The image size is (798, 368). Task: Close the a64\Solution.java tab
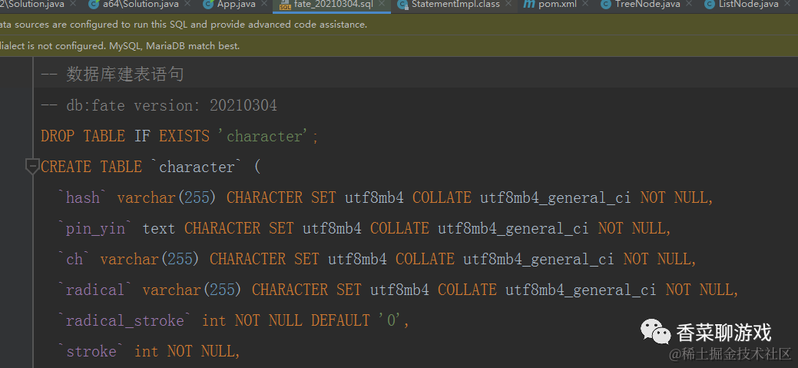tap(188, 4)
